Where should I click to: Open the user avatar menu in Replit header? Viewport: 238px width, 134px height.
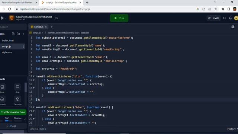tap(236, 18)
